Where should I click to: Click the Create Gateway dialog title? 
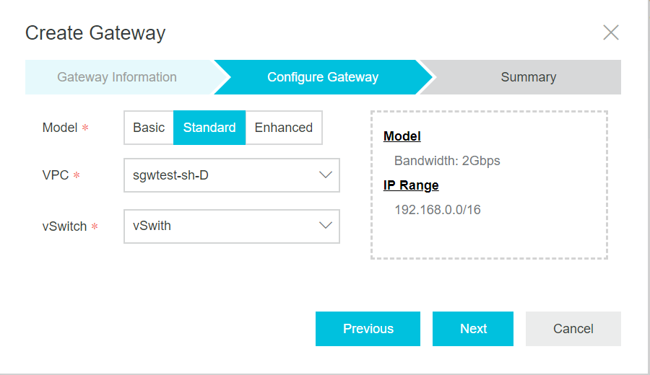pyautogui.click(x=95, y=32)
